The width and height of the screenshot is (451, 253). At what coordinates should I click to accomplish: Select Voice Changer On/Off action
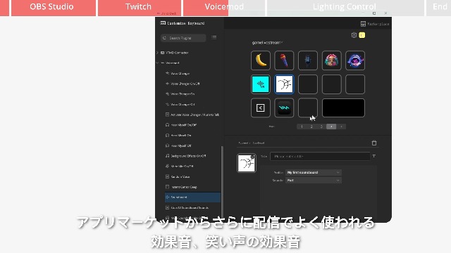(x=185, y=84)
